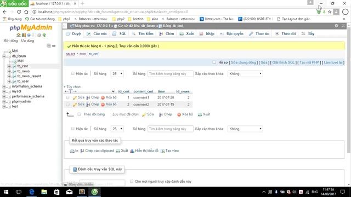The height and width of the screenshot is (197, 351).
Task: Open File Explorer from the taskbar
Action: point(44,192)
